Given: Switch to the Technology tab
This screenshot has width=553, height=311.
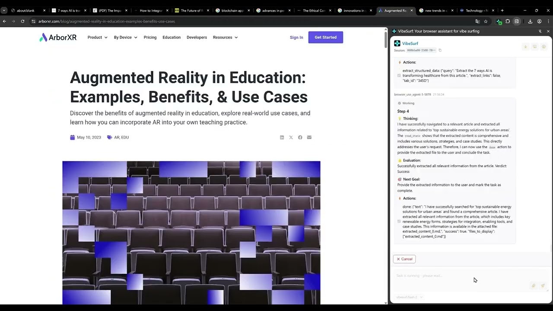Looking at the screenshot, I should click(477, 10).
